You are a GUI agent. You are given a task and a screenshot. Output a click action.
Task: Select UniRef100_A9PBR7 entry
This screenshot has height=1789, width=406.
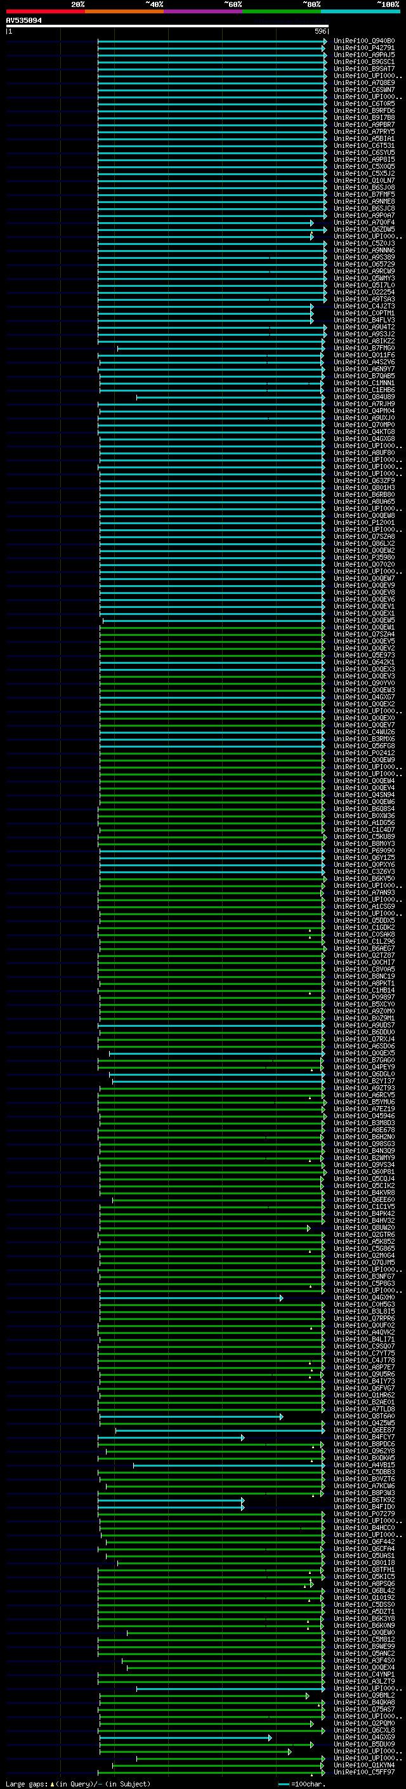(x=364, y=124)
